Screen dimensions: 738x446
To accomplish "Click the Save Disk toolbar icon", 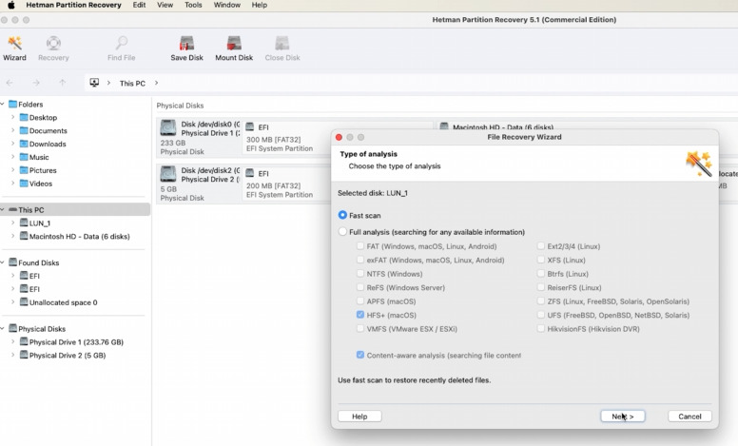I will coord(186,48).
